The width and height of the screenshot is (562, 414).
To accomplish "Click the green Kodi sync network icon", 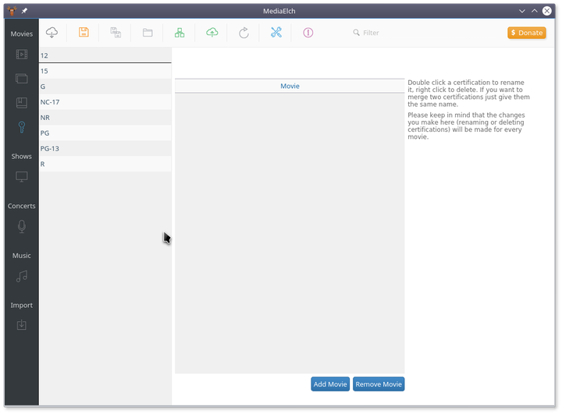I will pyautogui.click(x=180, y=33).
